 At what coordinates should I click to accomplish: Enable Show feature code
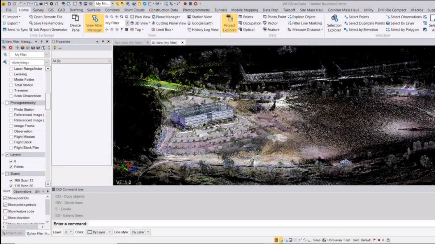5,211
